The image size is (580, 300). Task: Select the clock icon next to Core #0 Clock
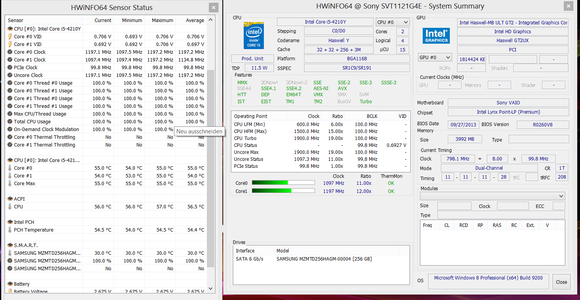tap(10, 52)
